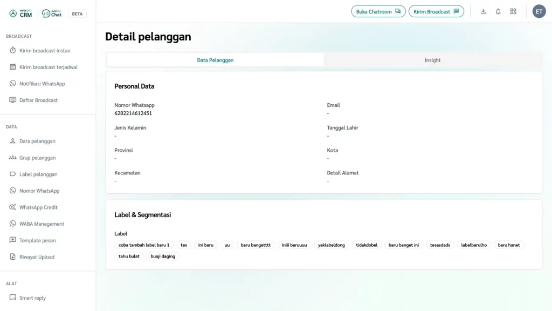Go to Grup pelanggan in sidebar

coord(37,158)
